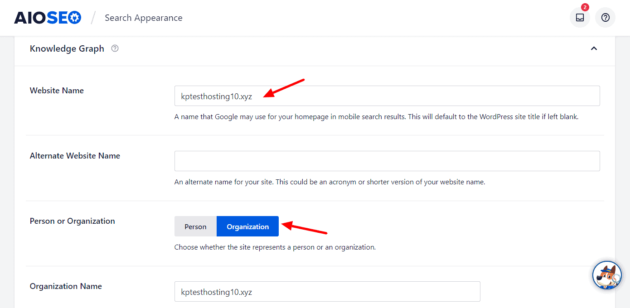630x308 pixels.
Task: Click the help question mark icon in header
Action: tap(605, 18)
